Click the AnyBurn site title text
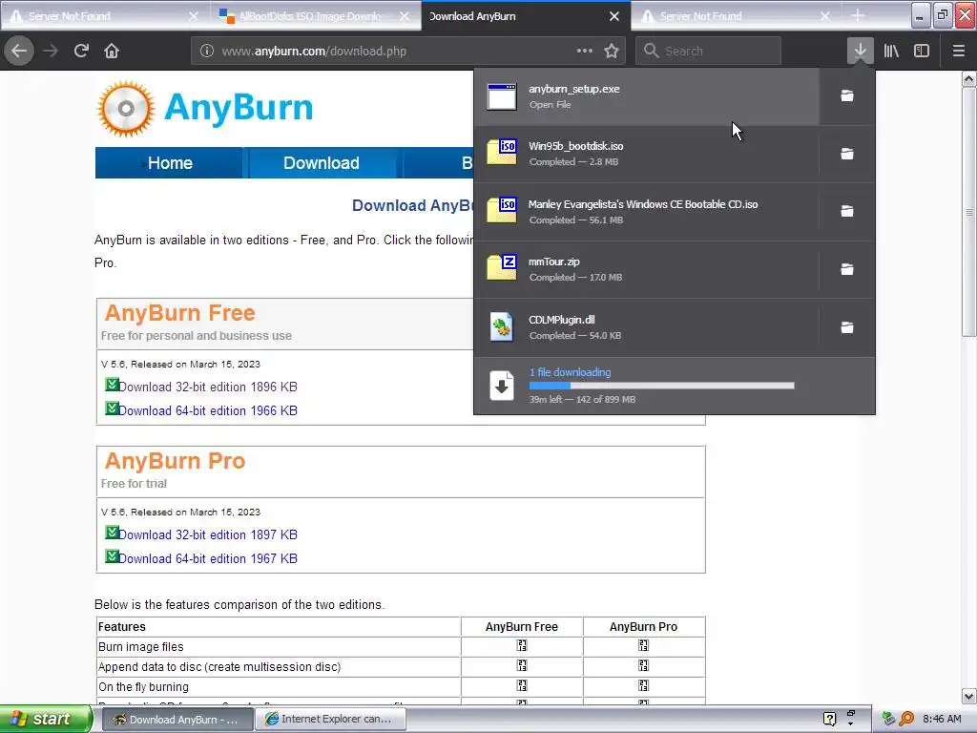 coord(239,107)
